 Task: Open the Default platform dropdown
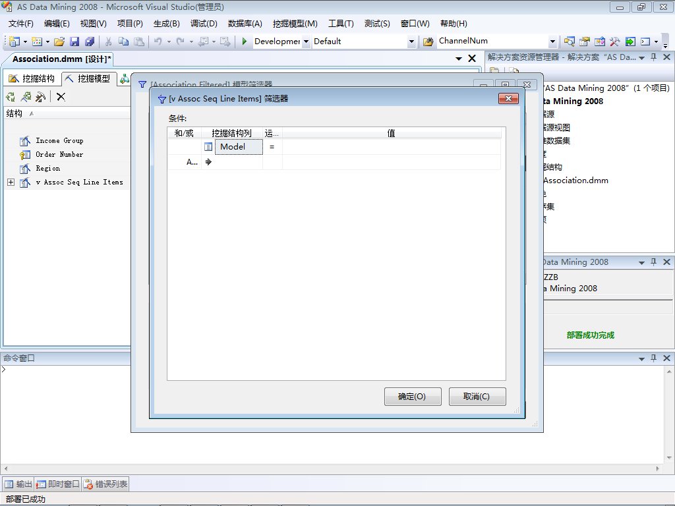click(411, 42)
